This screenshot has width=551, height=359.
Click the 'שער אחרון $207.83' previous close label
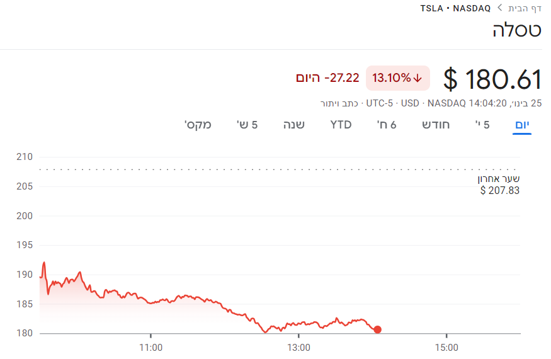tap(499, 185)
